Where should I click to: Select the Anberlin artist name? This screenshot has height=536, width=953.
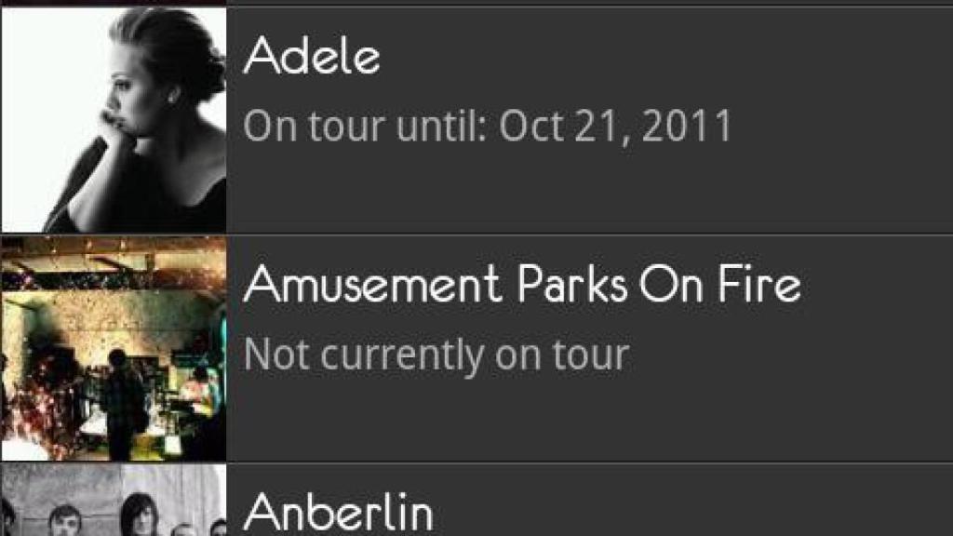[x=338, y=512]
